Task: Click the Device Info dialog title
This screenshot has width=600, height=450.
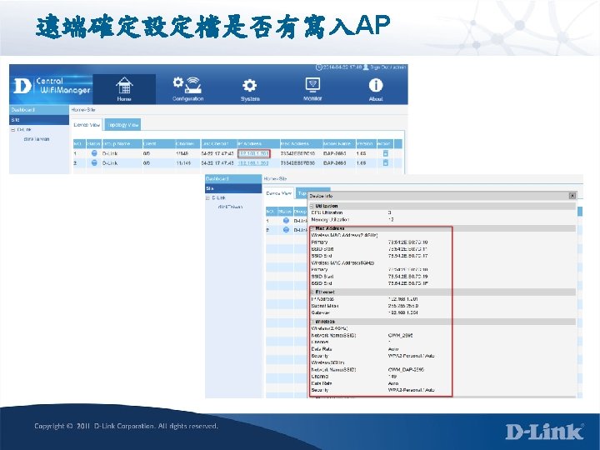Action: (x=321, y=196)
